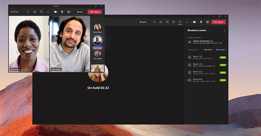
Task: Open chat in main meeting toolbar
Action: coord(167,22)
